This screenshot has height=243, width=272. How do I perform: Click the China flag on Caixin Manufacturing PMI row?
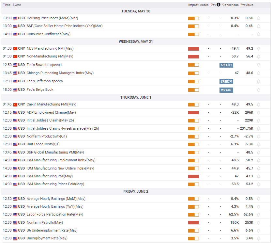(x=15, y=105)
